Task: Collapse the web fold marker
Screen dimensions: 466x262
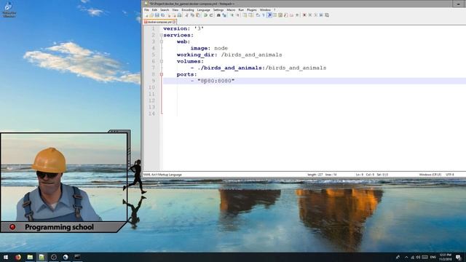Action: [162, 41]
